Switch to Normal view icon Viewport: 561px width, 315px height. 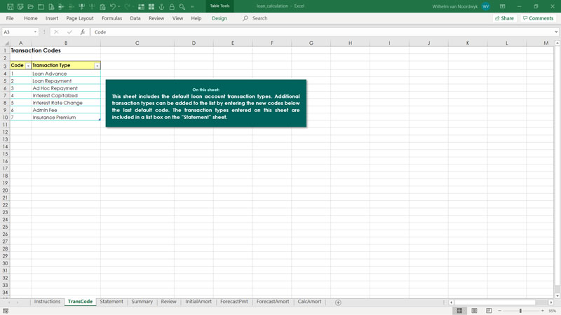pyautogui.click(x=459, y=311)
